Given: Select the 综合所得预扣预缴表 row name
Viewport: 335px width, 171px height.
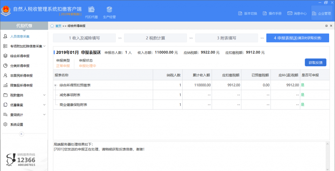Looking at the screenshot, I should pyautogui.click(x=75, y=85).
